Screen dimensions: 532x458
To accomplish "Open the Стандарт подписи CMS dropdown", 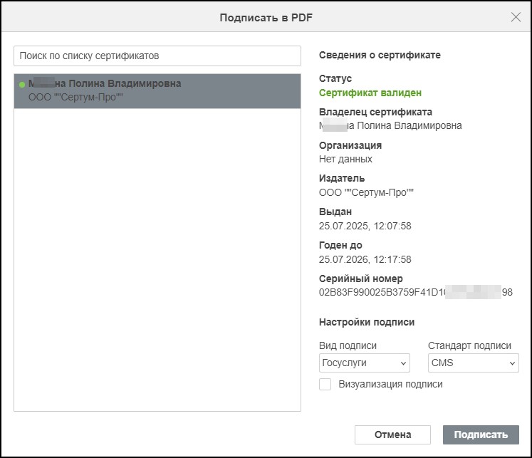I will (x=474, y=363).
